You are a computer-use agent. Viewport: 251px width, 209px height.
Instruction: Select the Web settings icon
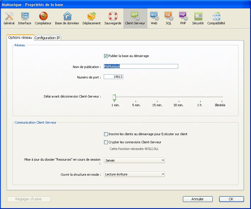[x=154, y=18]
